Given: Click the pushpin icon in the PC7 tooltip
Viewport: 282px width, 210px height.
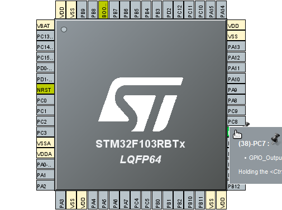Looking at the screenshot, I should (x=276, y=139).
